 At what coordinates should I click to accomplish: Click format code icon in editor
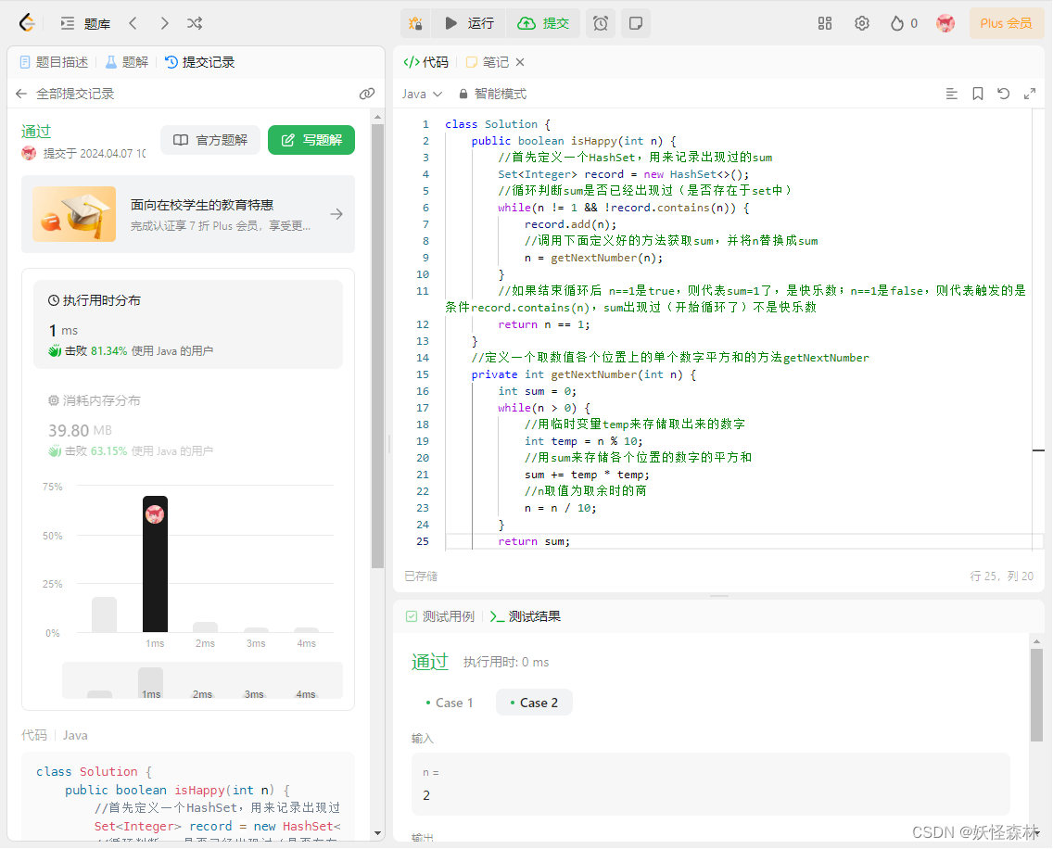coord(951,94)
